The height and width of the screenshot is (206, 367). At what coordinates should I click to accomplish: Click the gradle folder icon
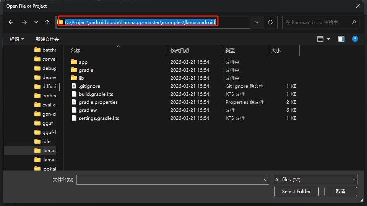tap(74, 69)
